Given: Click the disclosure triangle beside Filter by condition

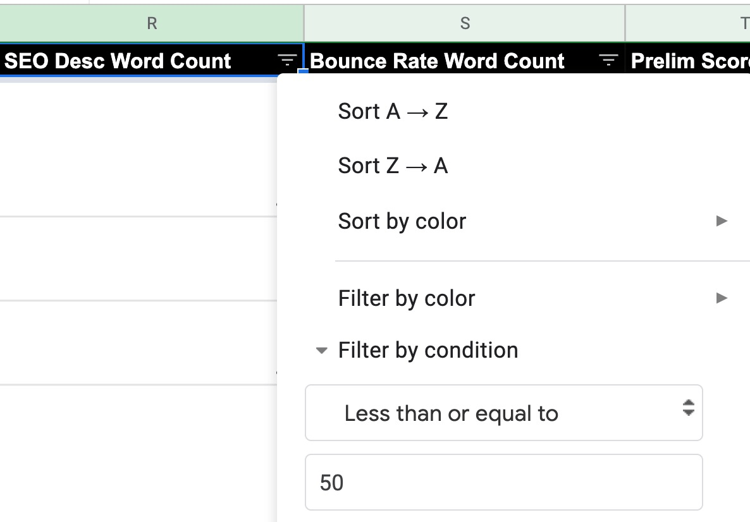Looking at the screenshot, I should tap(323, 350).
